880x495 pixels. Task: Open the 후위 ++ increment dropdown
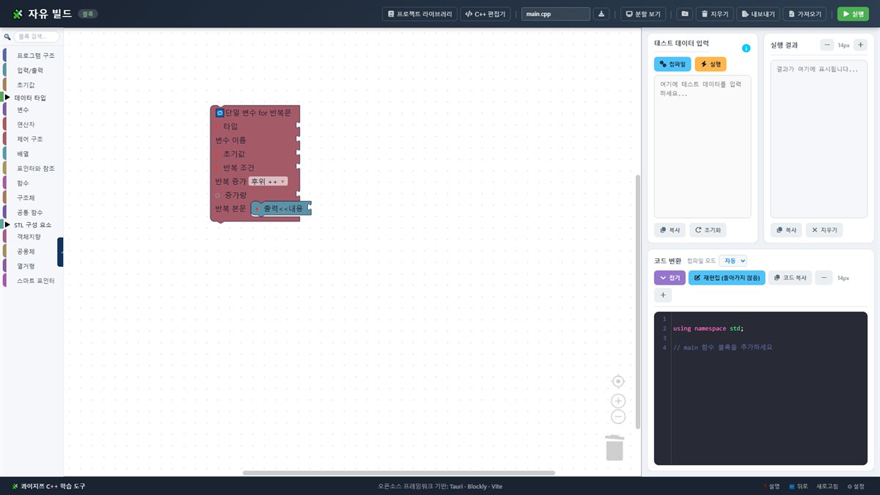(268, 181)
